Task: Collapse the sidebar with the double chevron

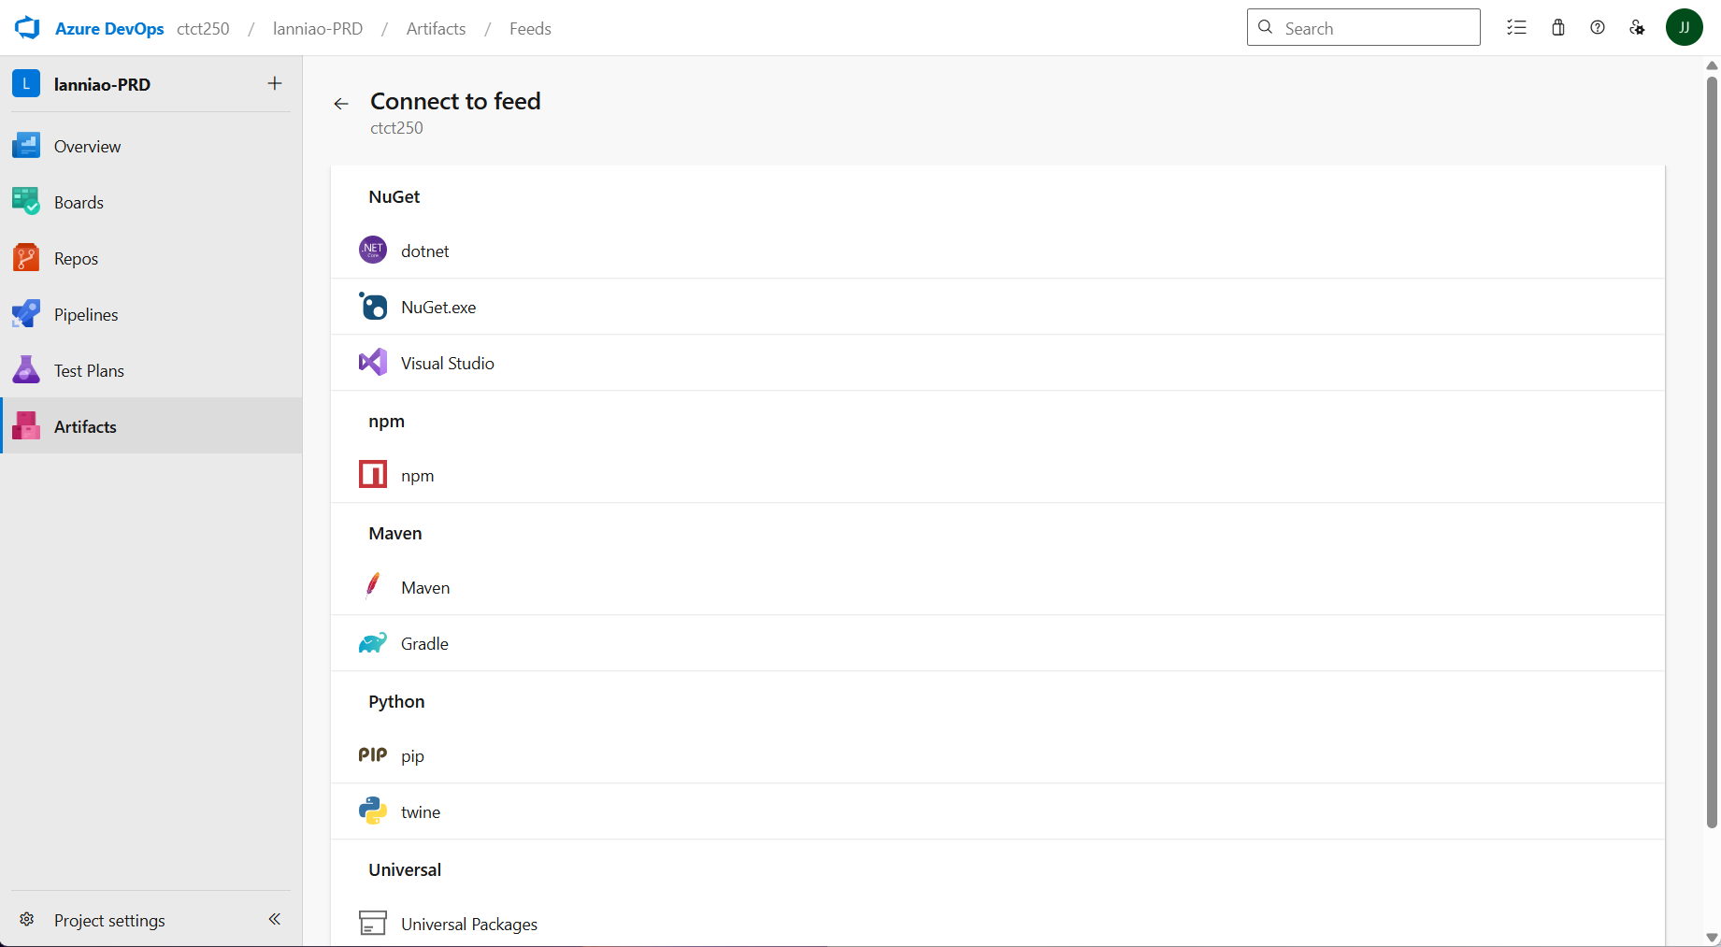Action: [x=275, y=920]
